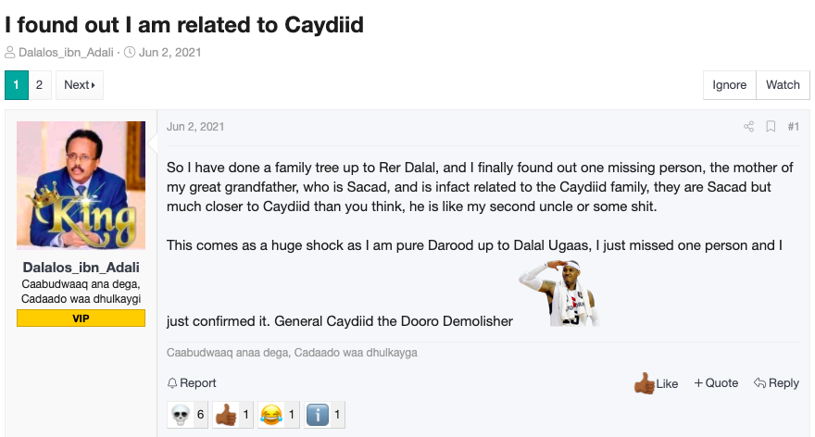Add post to multi-quote with +Quote
This screenshot has height=437, width=815.
(x=716, y=383)
